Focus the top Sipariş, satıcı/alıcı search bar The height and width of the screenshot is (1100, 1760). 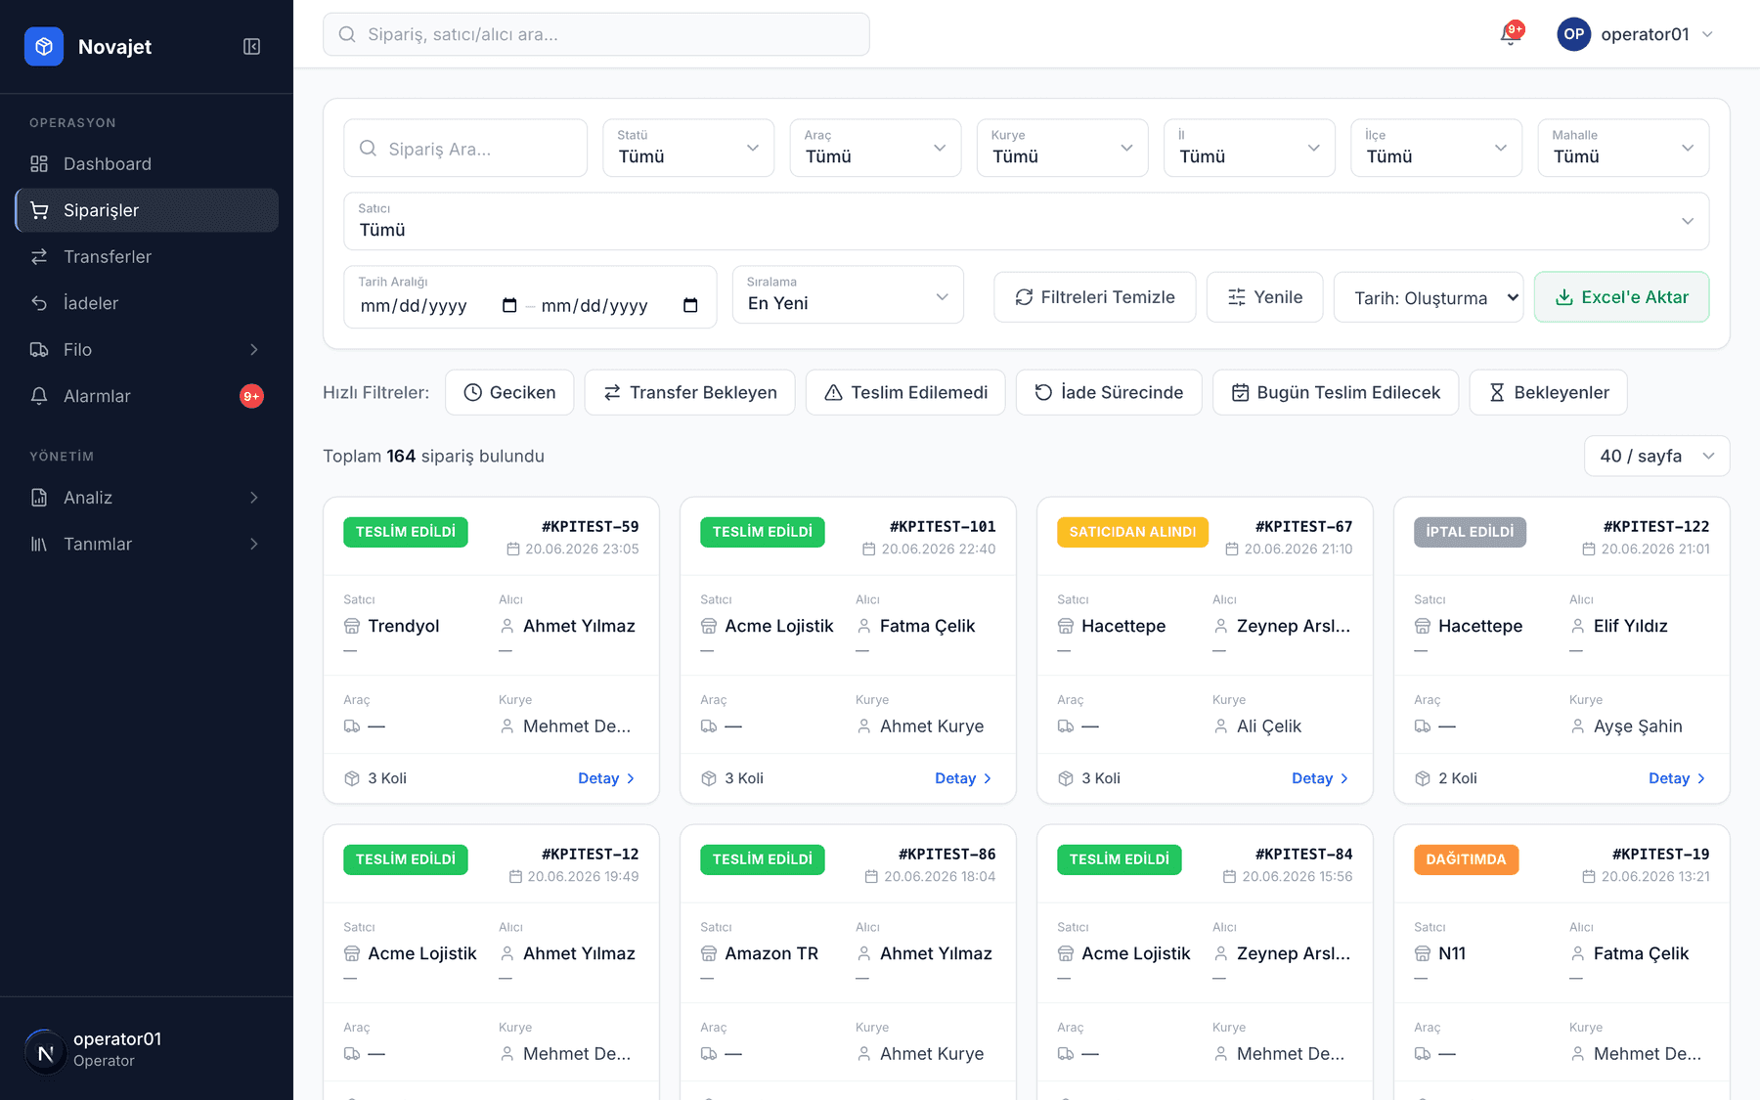click(x=596, y=34)
